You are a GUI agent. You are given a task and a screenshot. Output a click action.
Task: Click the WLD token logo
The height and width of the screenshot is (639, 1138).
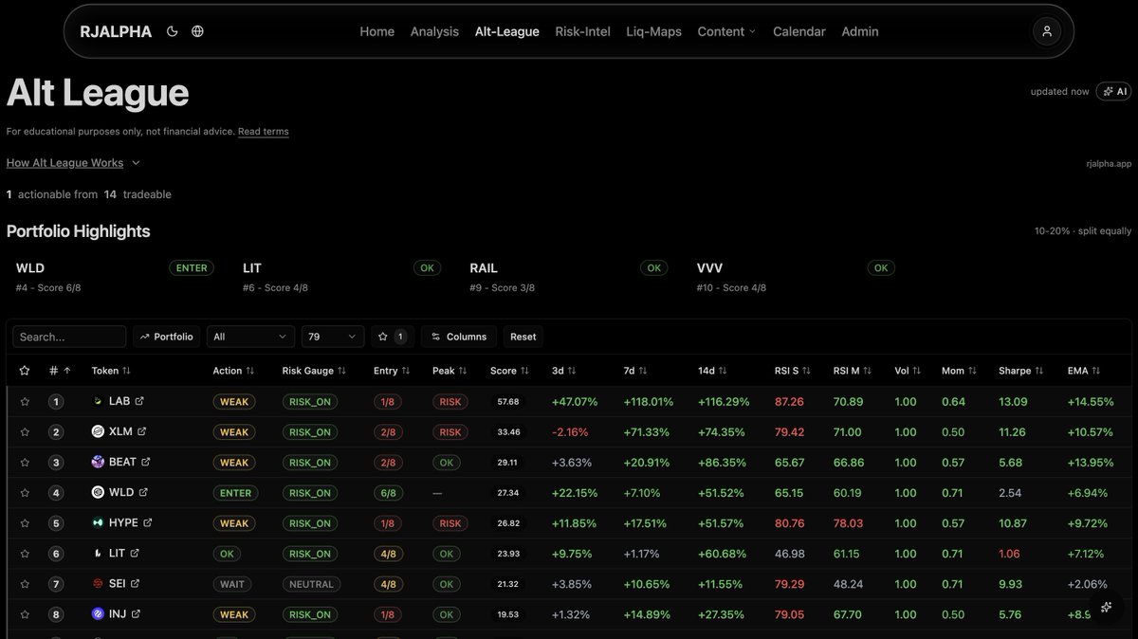tap(97, 492)
